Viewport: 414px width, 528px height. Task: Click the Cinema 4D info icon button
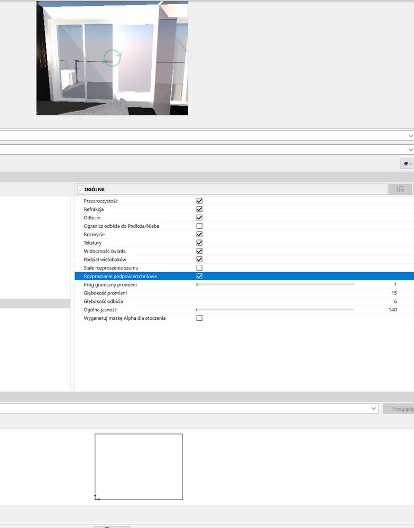coord(407,163)
